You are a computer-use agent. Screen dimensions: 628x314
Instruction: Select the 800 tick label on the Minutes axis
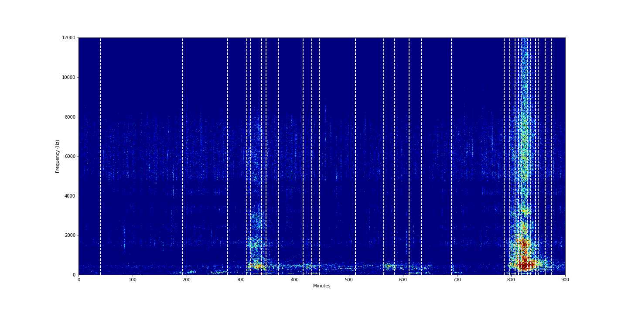point(511,280)
